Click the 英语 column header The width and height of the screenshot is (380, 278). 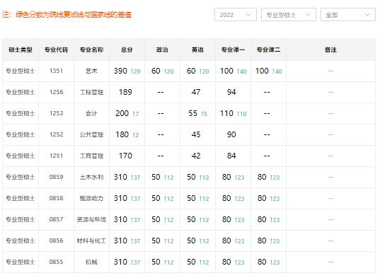tap(197, 50)
